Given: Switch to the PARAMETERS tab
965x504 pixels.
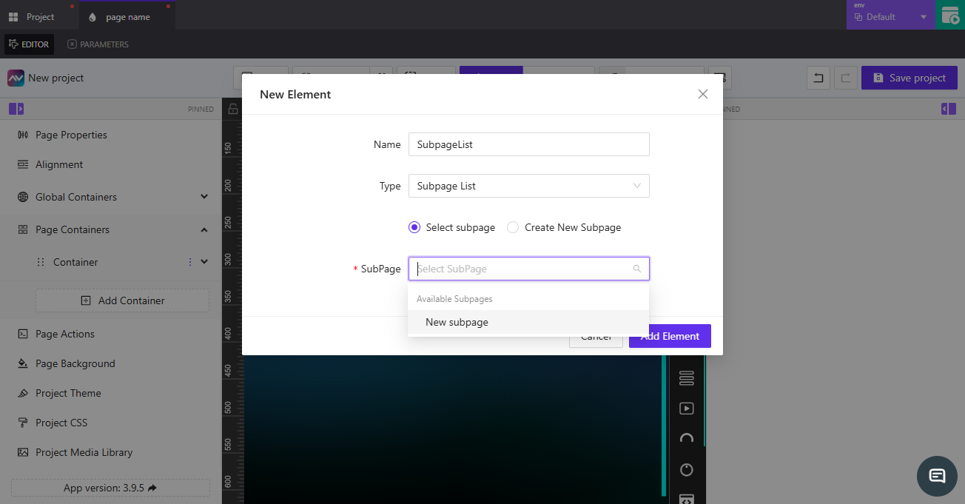Looking at the screenshot, I should [97, 44].
